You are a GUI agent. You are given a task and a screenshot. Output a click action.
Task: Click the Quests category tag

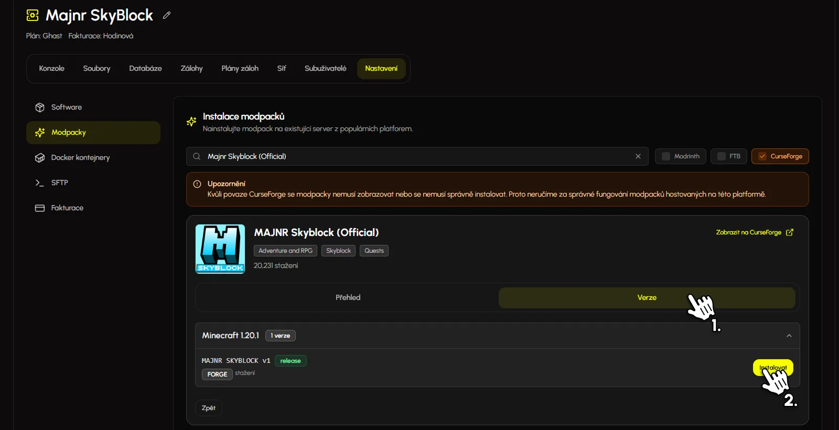374,251
